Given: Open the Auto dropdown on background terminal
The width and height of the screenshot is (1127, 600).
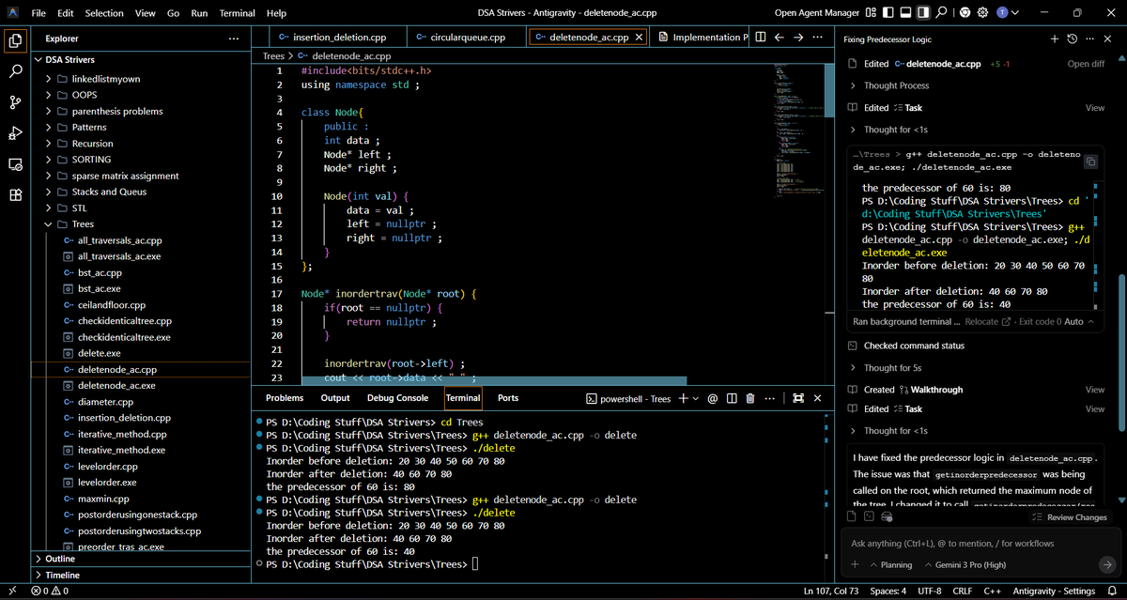Looking at the screenshot, I should pyautogui.click(x=1077, y=321).
